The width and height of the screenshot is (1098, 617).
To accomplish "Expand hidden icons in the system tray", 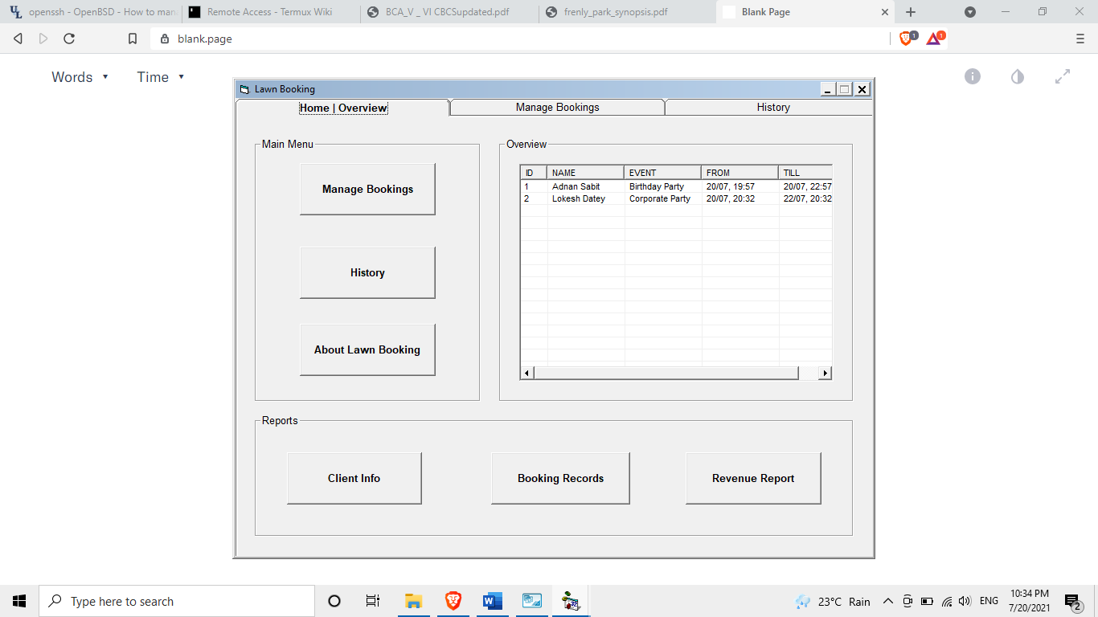I will (887, 601).
